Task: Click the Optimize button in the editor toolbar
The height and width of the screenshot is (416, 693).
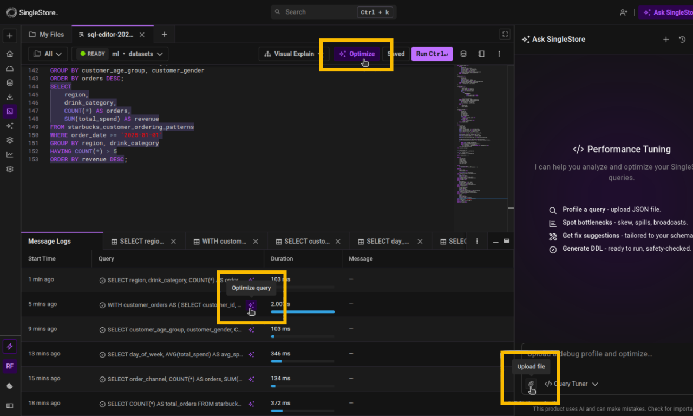Action: [x=357, y=54]
